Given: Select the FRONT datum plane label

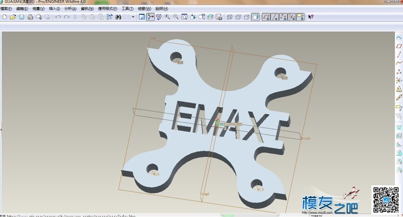Looking at the screenshot, I should (205, 194).
